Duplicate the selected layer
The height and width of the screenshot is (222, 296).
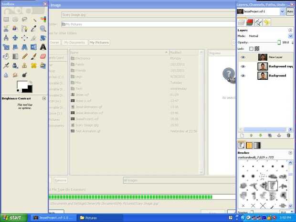[x=270, y=136]
